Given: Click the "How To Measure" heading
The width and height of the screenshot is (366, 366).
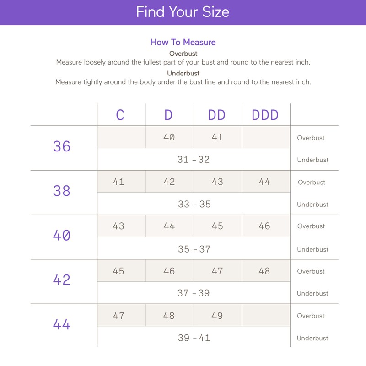Looking at the screenshot, I should (x=183, y=43).
